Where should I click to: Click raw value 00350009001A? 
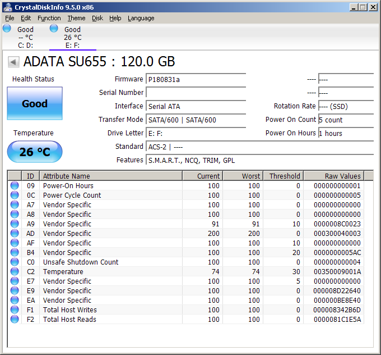pos(337,271)
